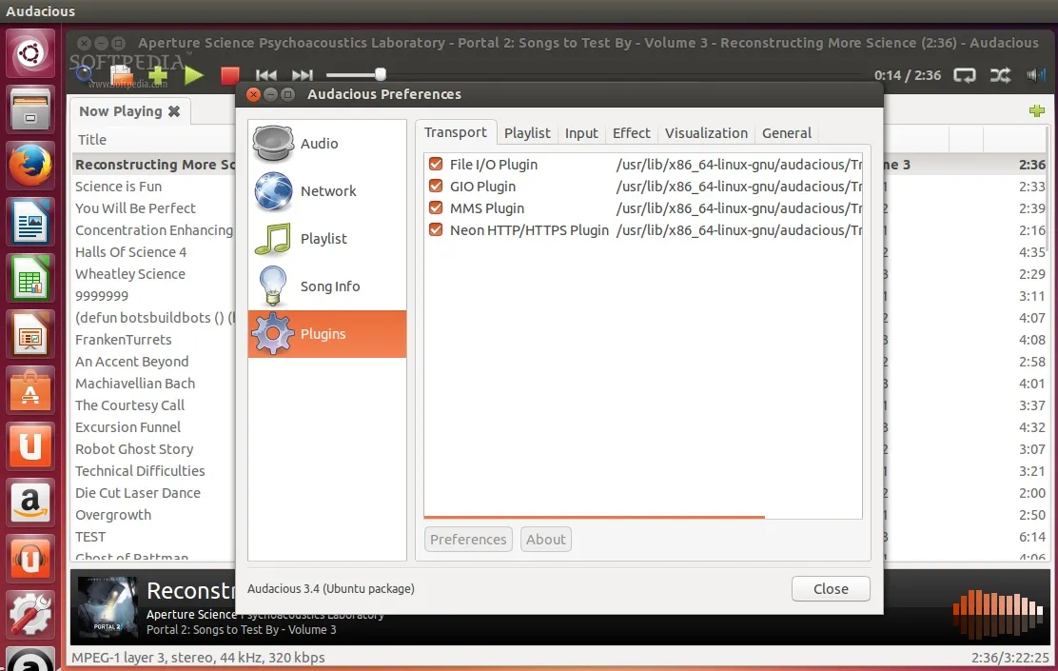Click the green add files icon in toolbar
This screenshot has height=671, width=1058.
pyautogui.click(x=158, y=74)
